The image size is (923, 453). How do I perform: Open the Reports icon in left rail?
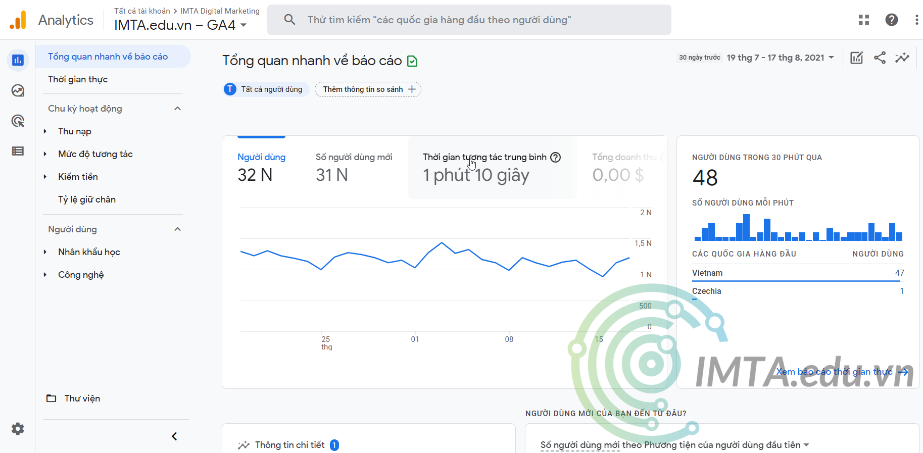click(x=18, y=60)
